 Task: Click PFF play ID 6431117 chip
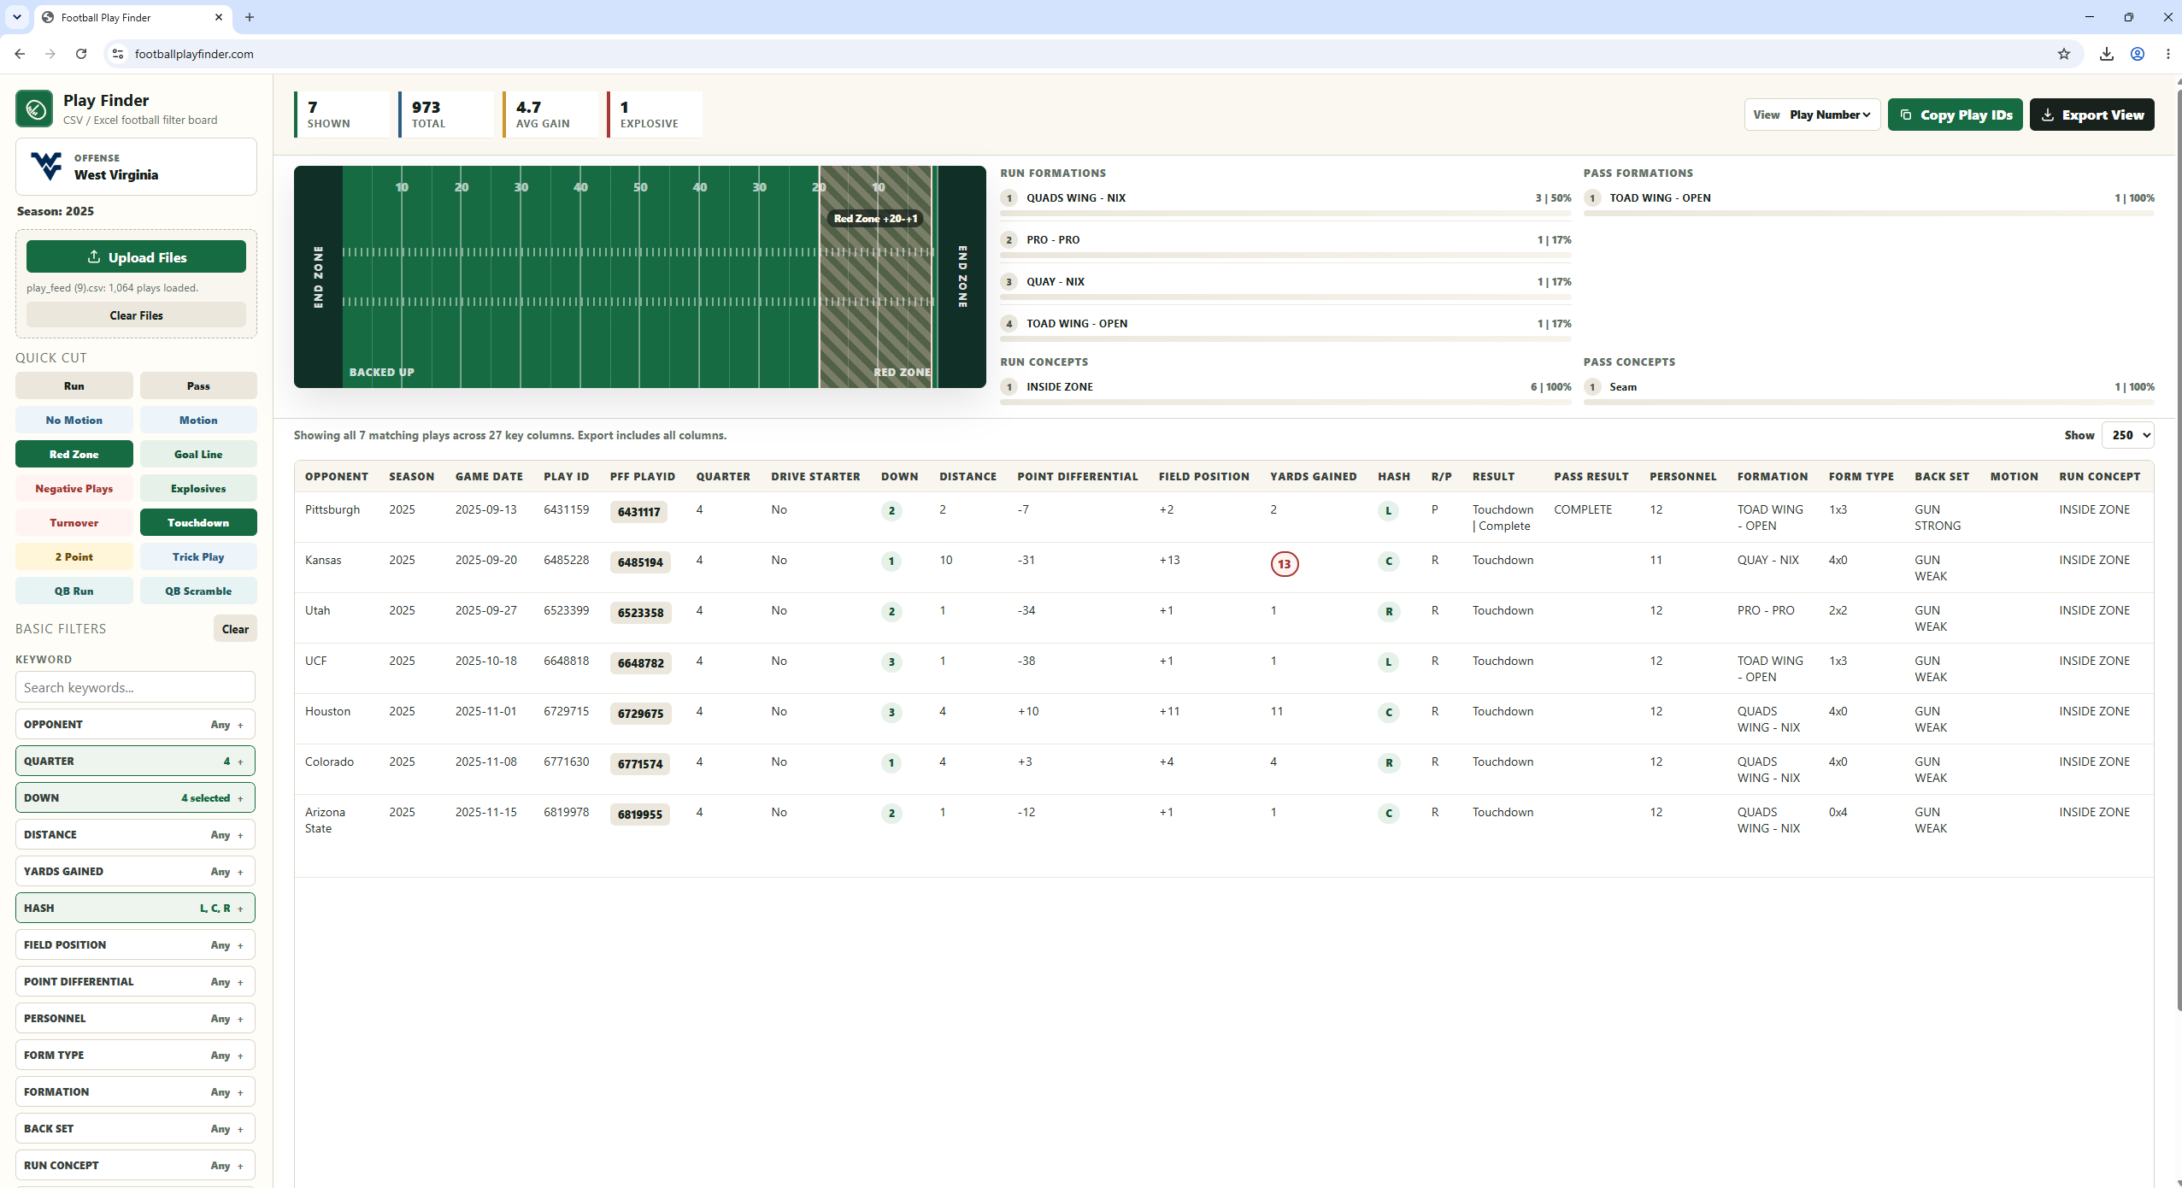[x=638, y=512]
